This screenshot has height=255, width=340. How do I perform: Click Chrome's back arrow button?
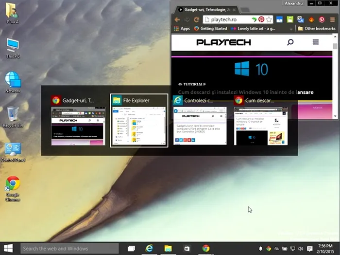tap(177, 20)
